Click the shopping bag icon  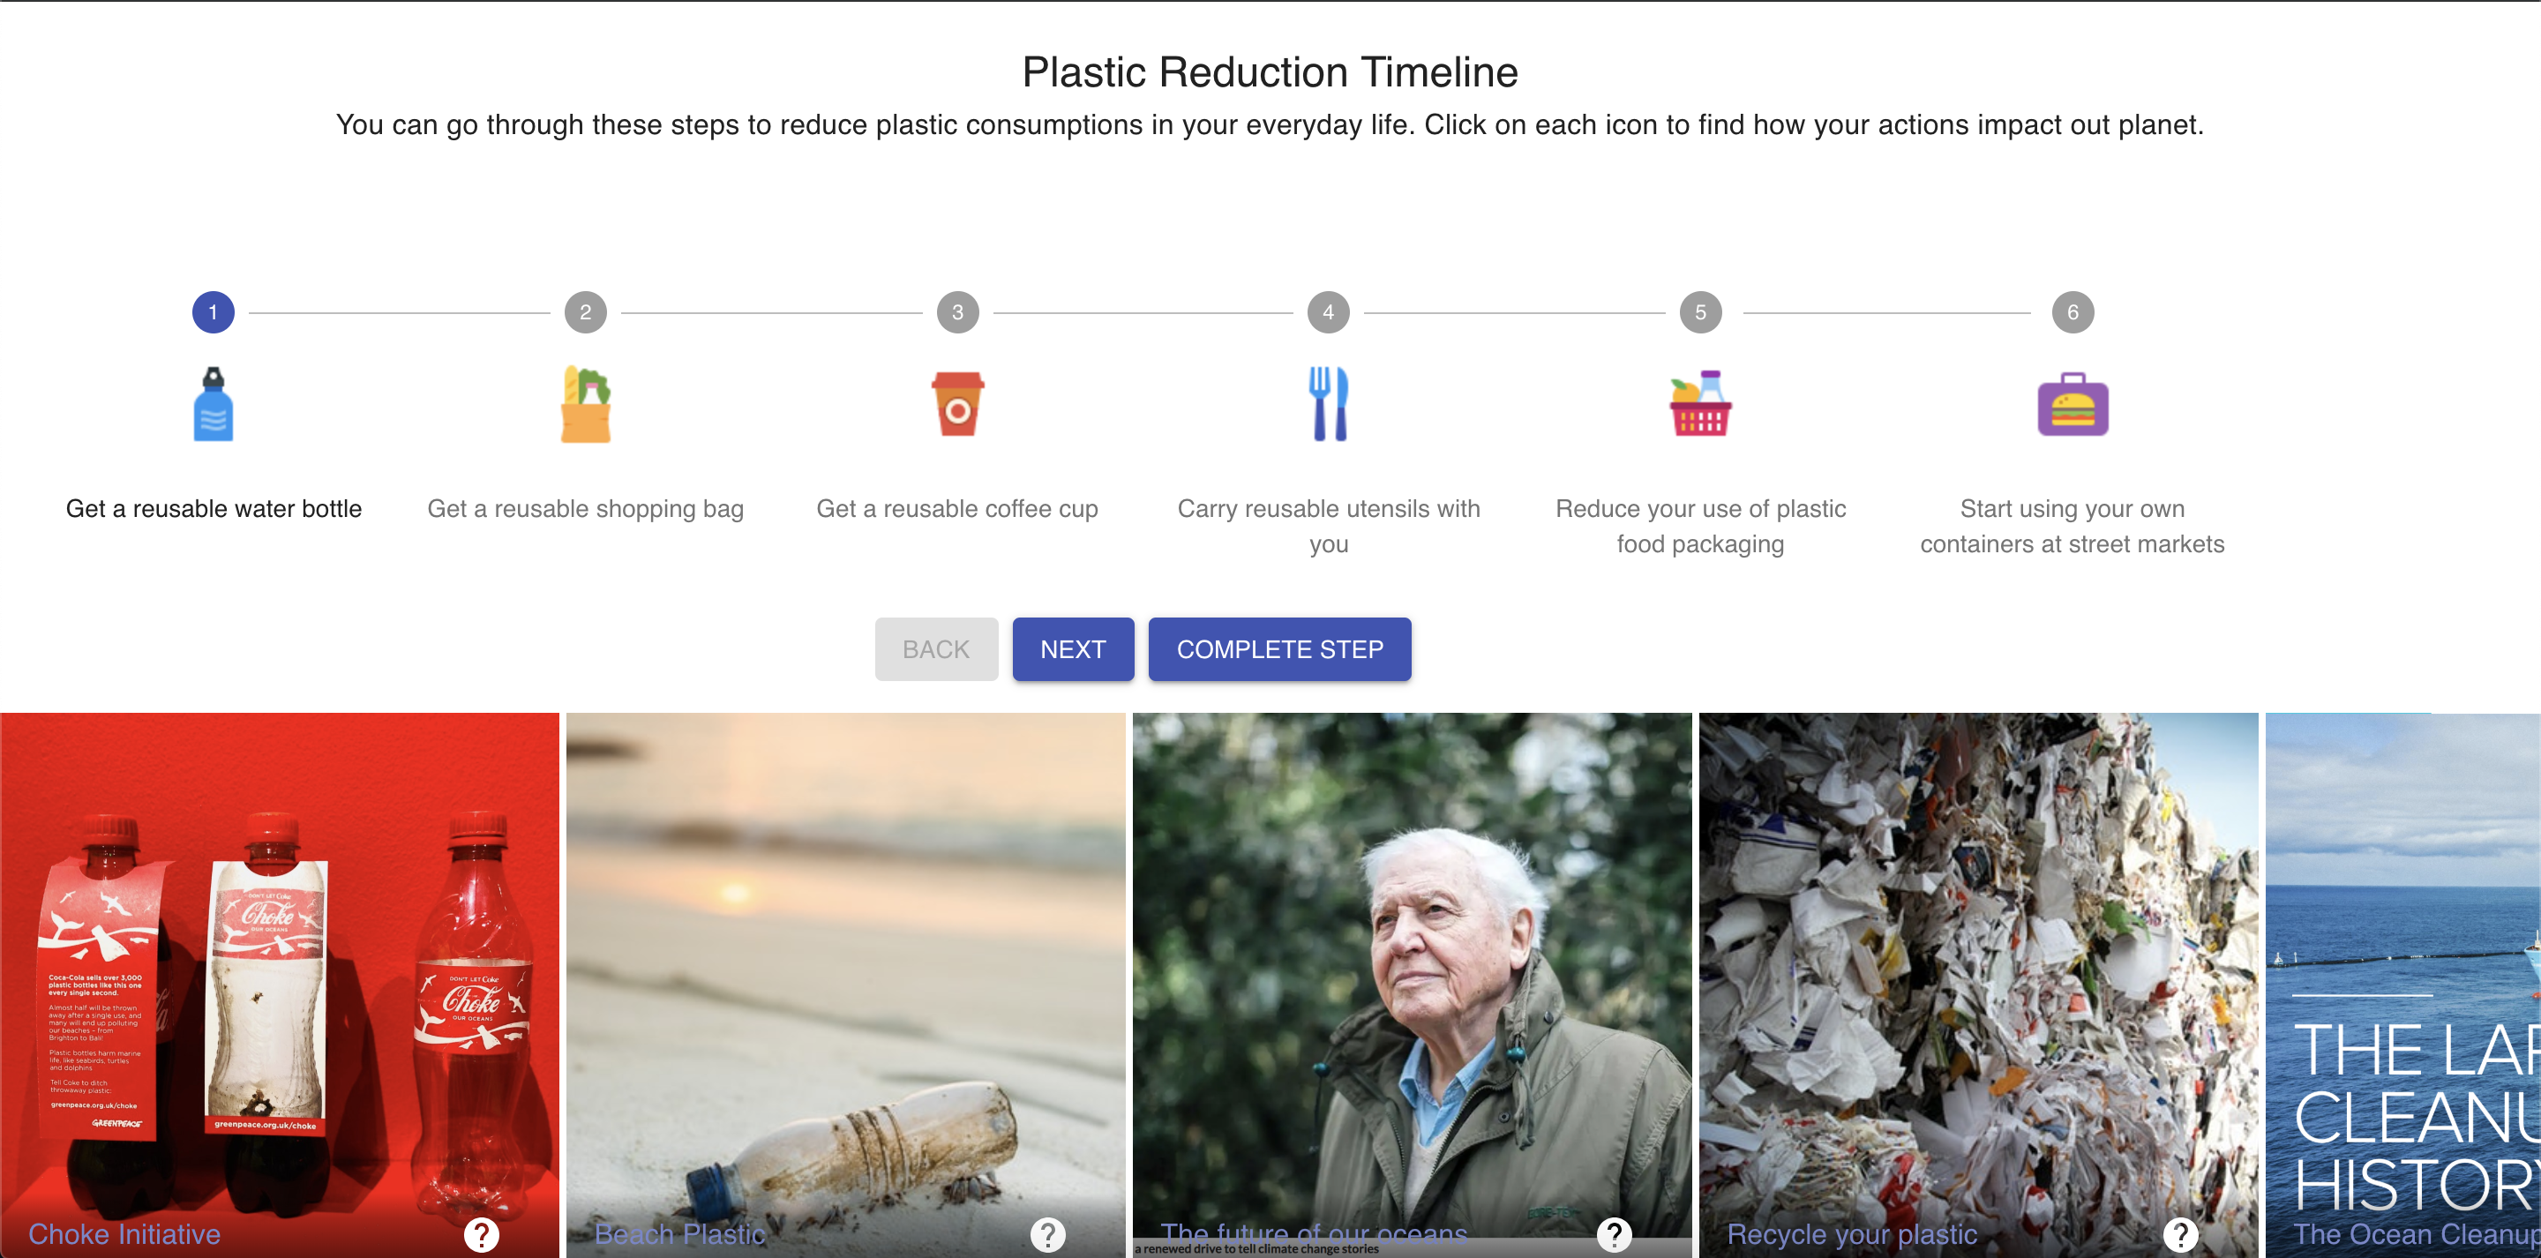tap(586, 405)
